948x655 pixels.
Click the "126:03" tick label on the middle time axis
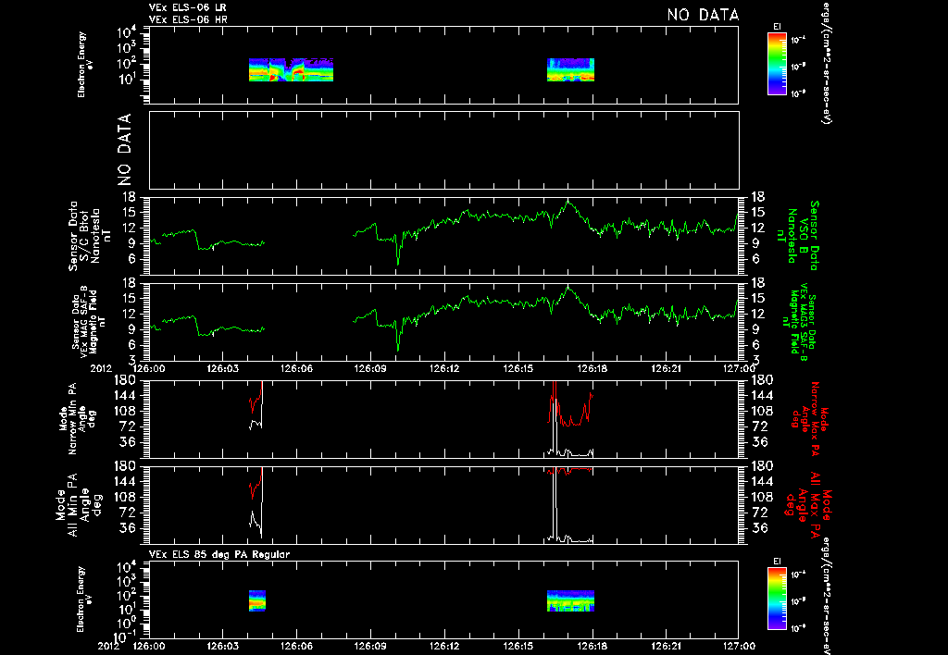(223, 367)
